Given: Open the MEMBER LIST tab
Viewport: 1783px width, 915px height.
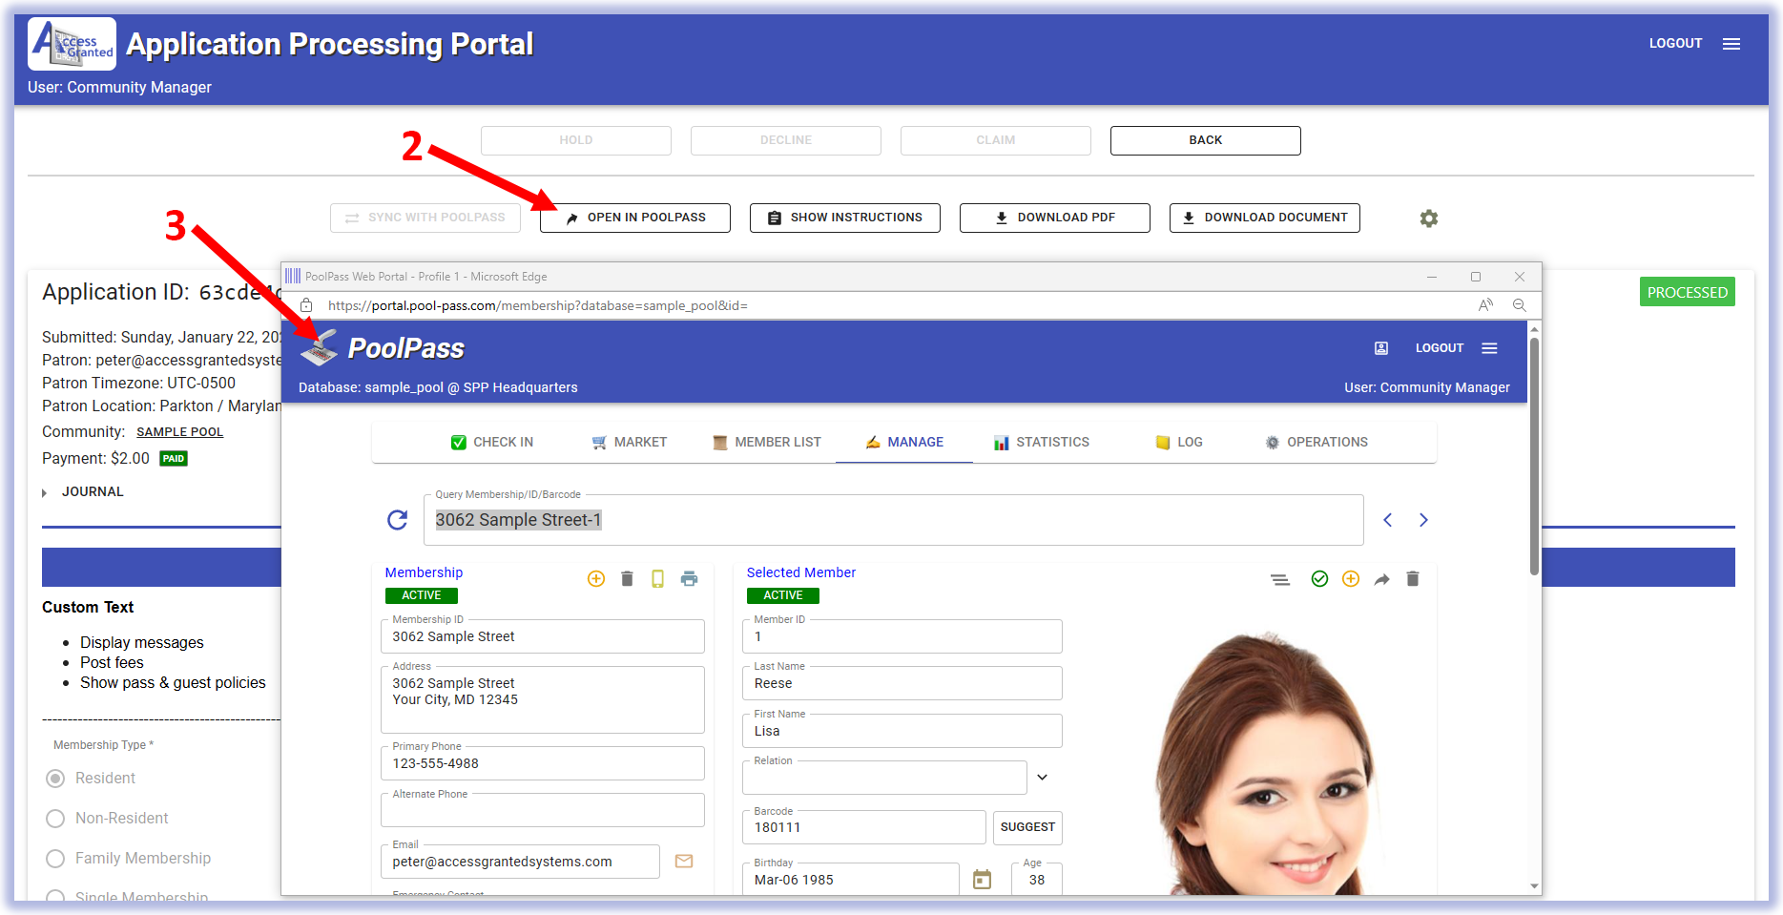Looking at the screenshot, I should [x=766, y=443].
